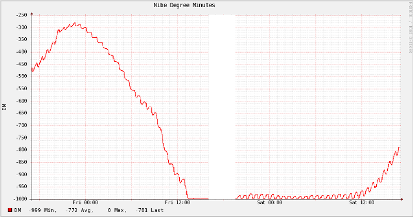Screen dimensions: 413x217
Task: Click the '-750' y-axis label
Action: tap(21, 138)
